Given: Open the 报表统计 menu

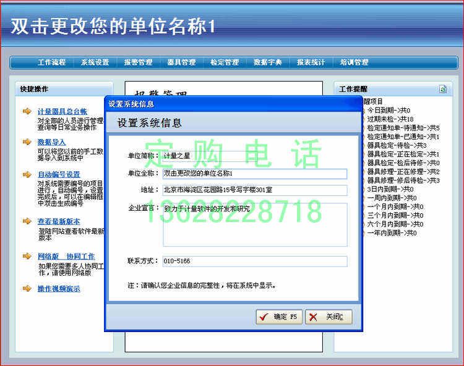Looking at the screenshot, I should point(311,62).
